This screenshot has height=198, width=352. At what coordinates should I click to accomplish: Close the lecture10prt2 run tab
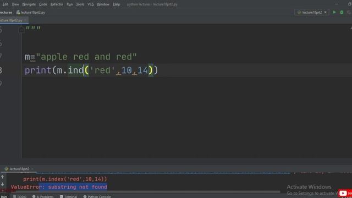32,169
